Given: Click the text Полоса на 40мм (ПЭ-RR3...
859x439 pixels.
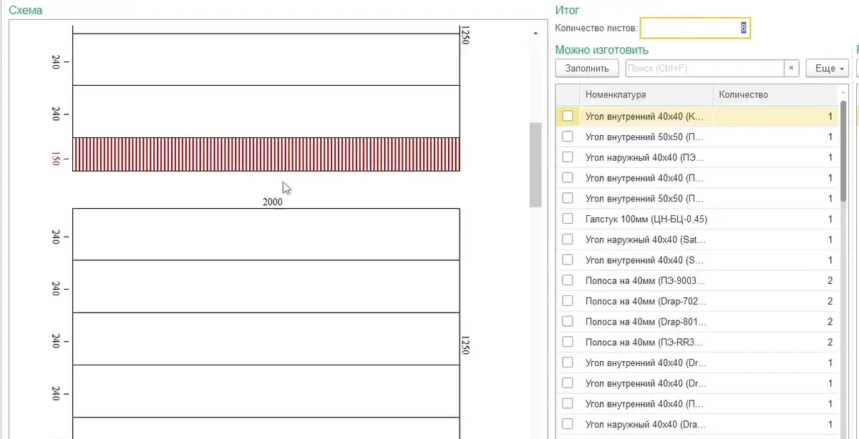Looking at the screenshot, I should [x=645, y=342].
